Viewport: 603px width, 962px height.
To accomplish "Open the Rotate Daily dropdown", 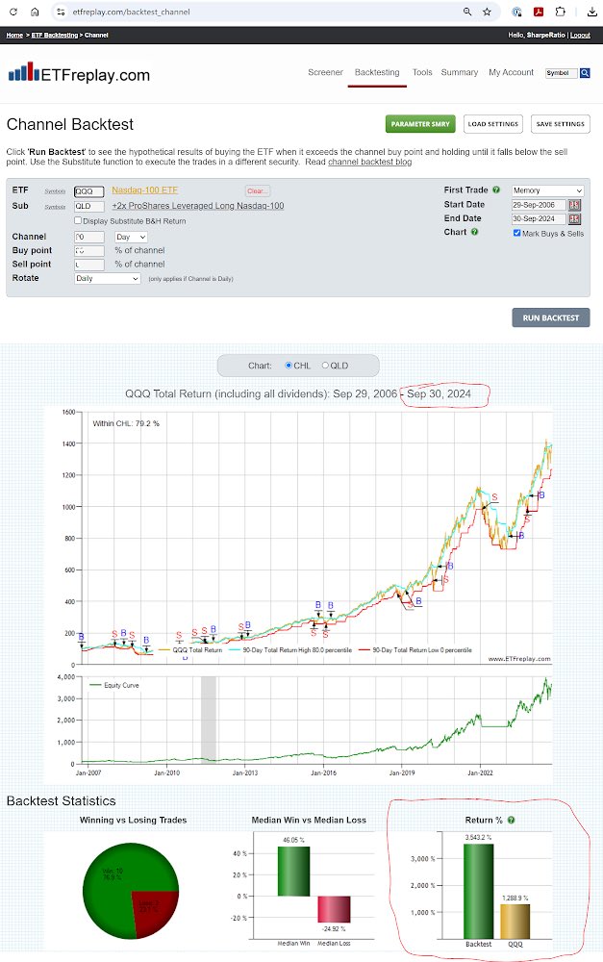I will [x=108, y=279].
